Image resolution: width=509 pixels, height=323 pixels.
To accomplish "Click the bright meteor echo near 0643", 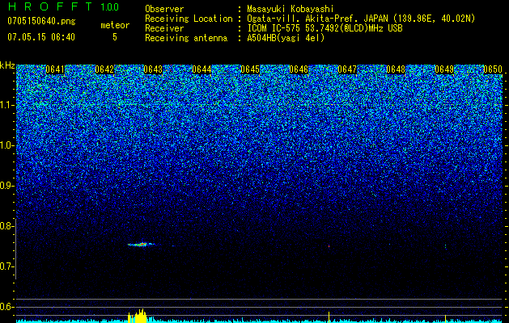I will click(142, 245).
